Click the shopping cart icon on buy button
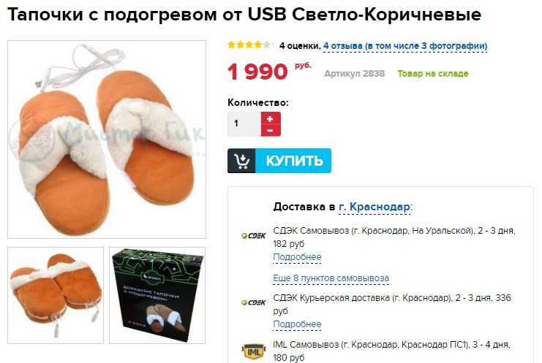Image resolution: width=542 pixels, height=363 pixels. click(241, 161)
